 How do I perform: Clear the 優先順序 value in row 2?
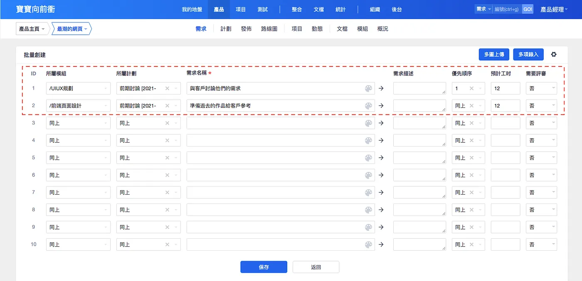click(471, 106)
